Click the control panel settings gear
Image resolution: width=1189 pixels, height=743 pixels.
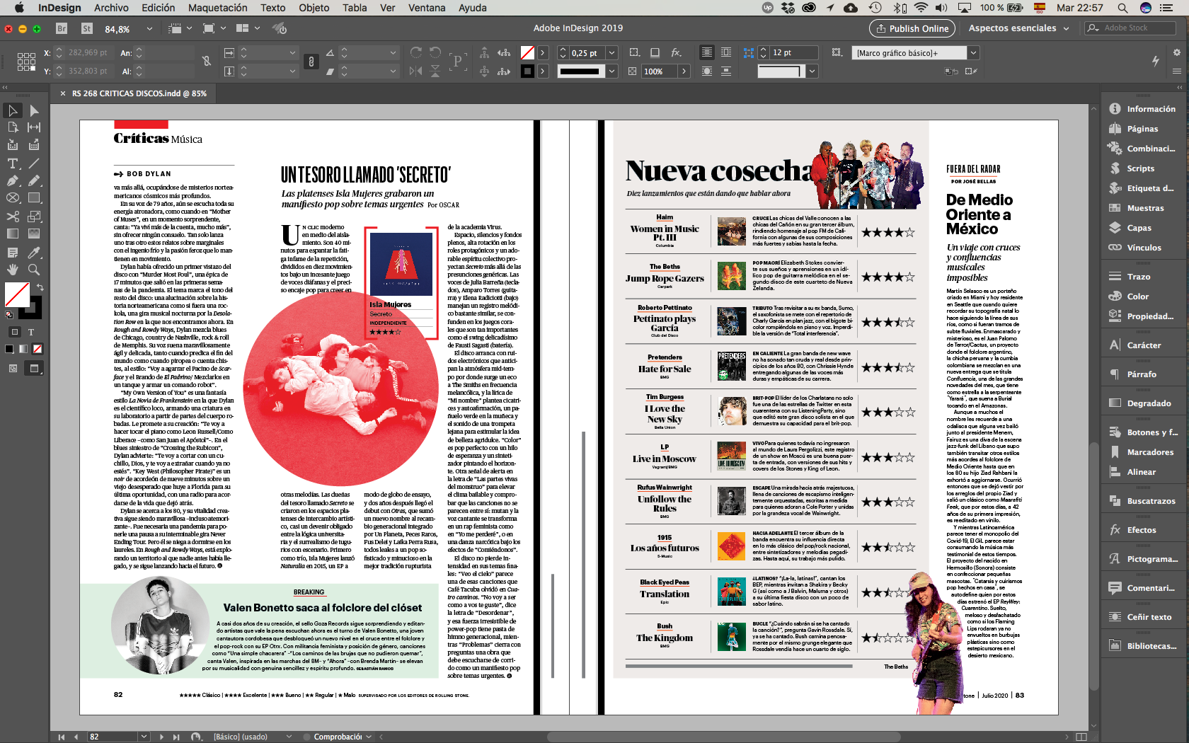tap(1176, 52)
